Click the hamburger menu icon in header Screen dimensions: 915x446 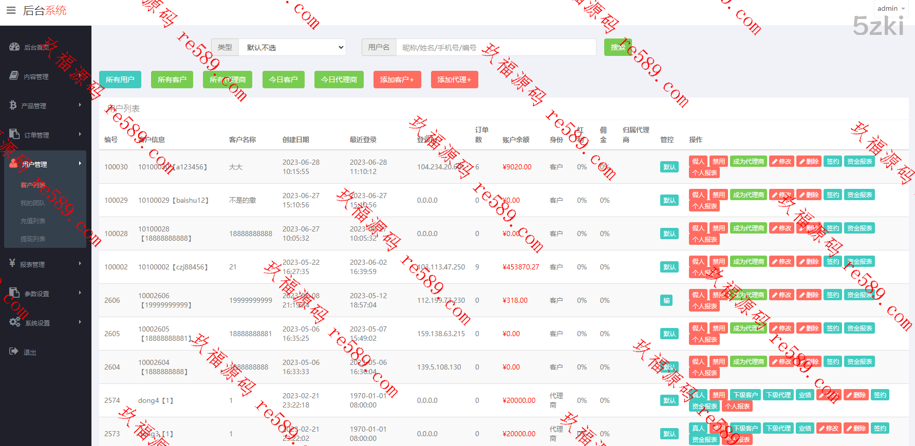click(11, 10)
